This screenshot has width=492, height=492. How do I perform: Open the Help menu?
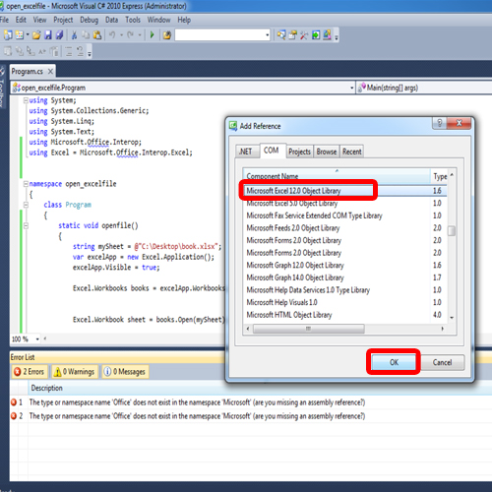click(184, 20)
